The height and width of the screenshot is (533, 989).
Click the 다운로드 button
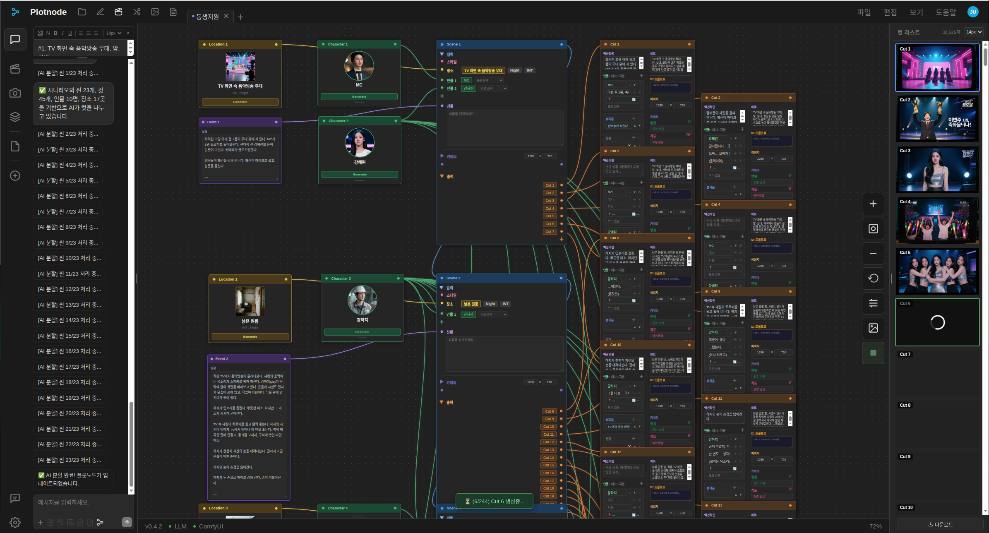tap(940, 524)
